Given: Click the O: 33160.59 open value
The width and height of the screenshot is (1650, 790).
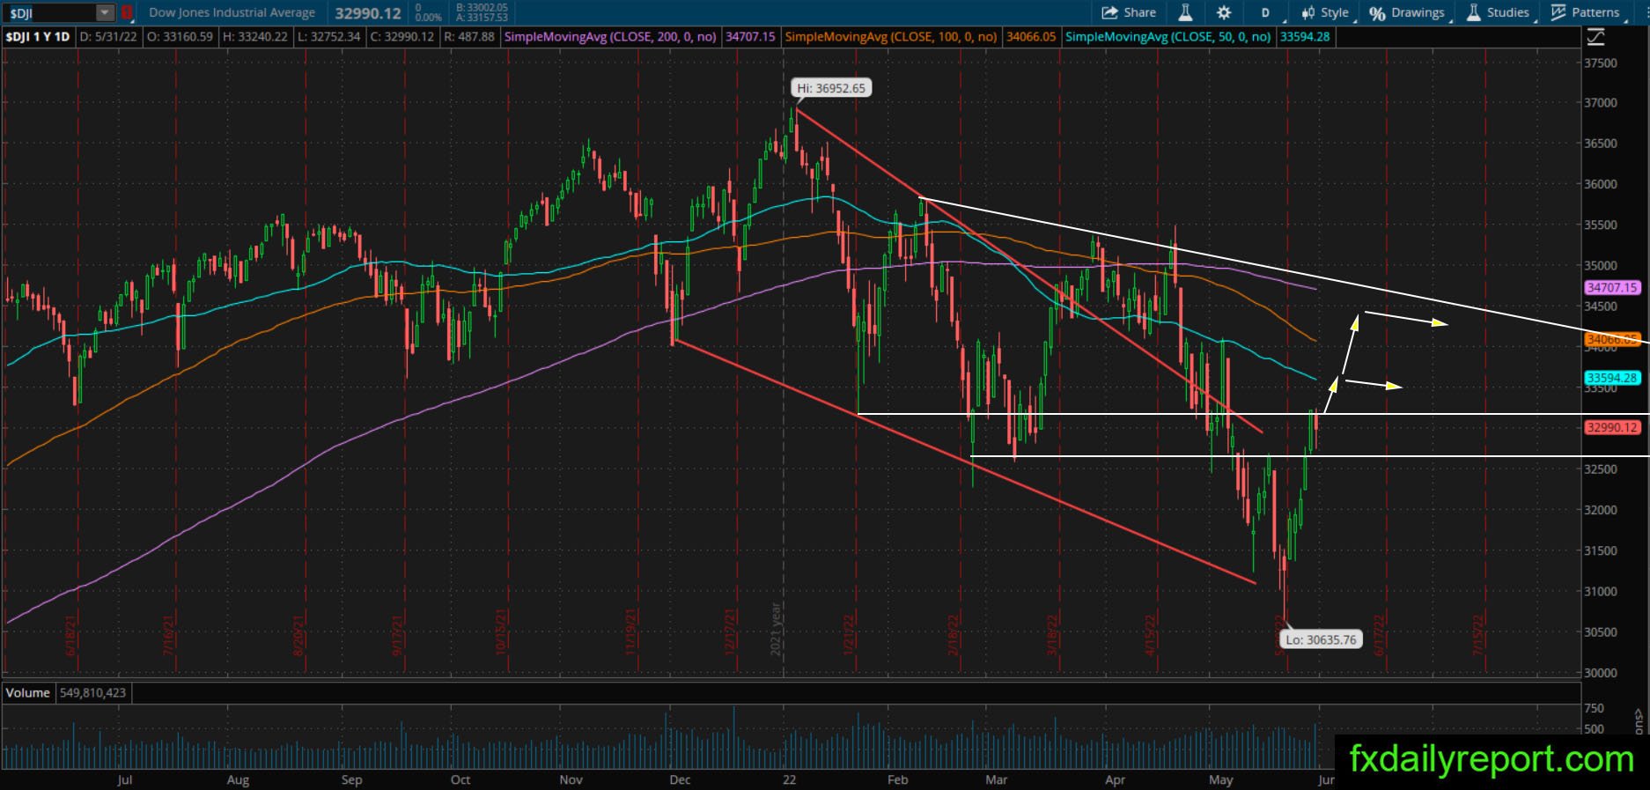Looking at the screenshot, I should tap(180, 37).
